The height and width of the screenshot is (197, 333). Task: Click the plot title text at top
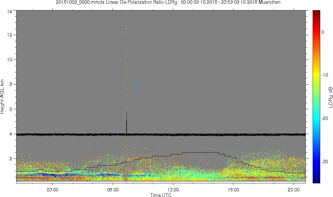(x=168, y=2)
